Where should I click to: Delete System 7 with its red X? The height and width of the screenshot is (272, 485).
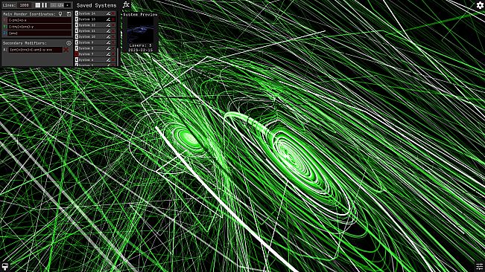tap(113, 54)
